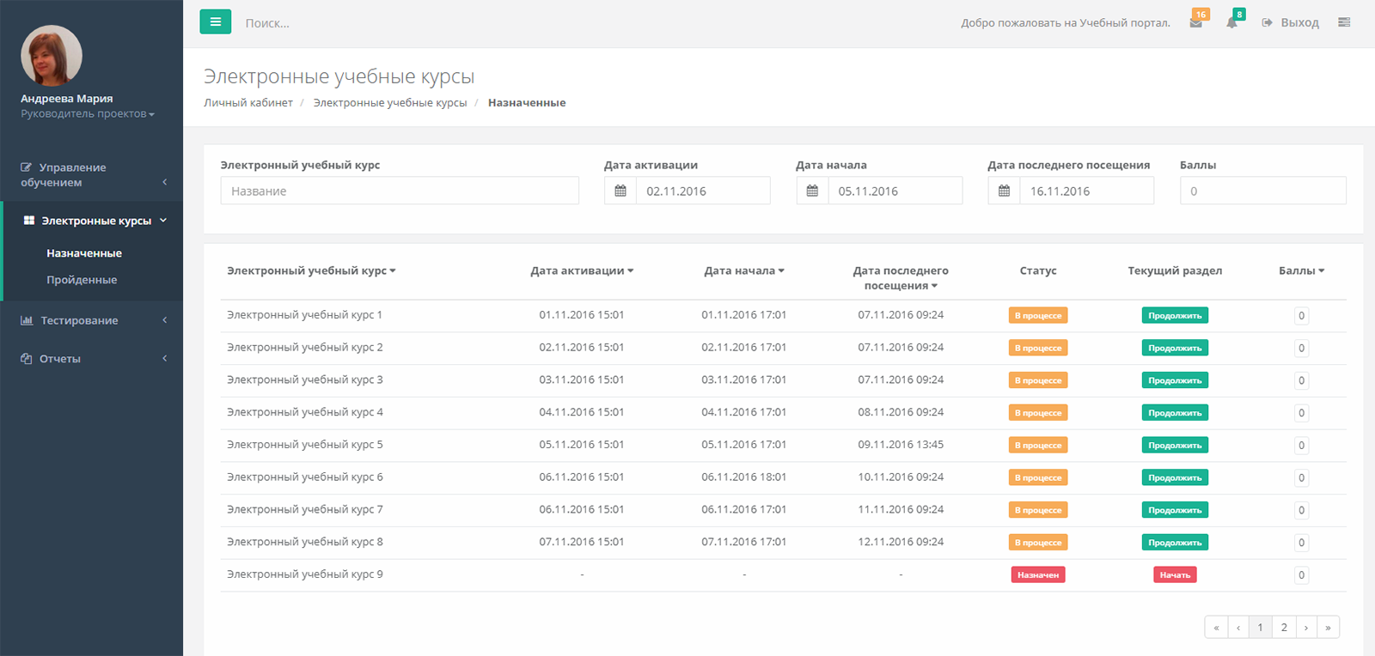Open the Руководитель проектов user dropdown
The image size is (1375, 656).
[88, 113]
